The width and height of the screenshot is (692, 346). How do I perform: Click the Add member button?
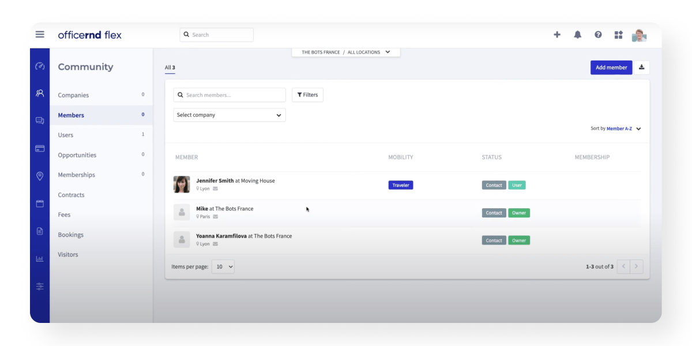click(x=611, y=67)
